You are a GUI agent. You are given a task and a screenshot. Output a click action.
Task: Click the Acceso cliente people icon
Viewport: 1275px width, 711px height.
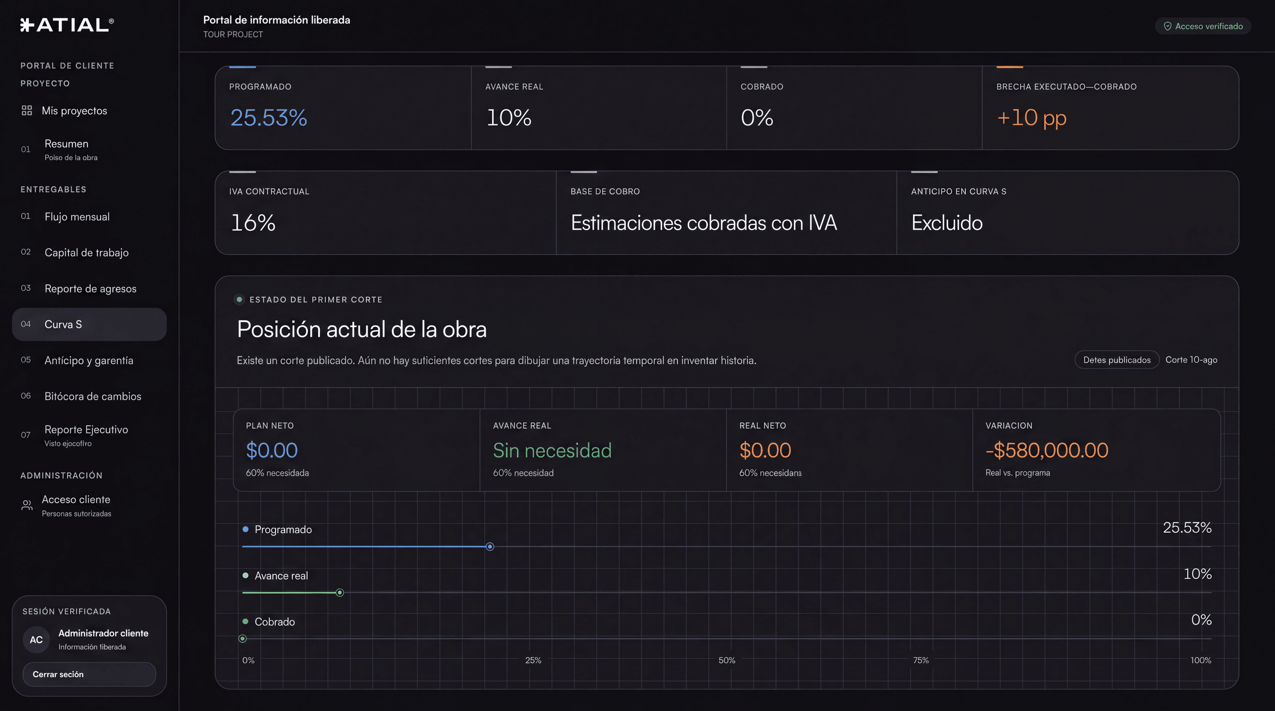(x=27, y=506)
